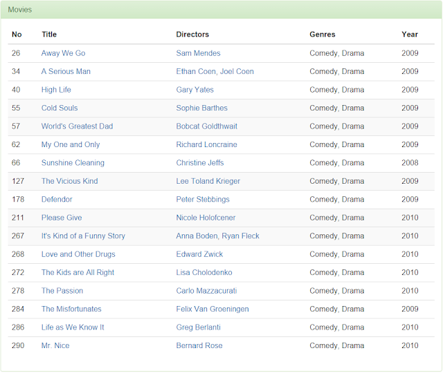
Task: Click Comedy, Drama genre for Mr. Nice
Action: pos(337,345)
